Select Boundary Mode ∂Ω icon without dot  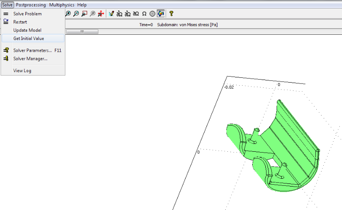[136, 14]
